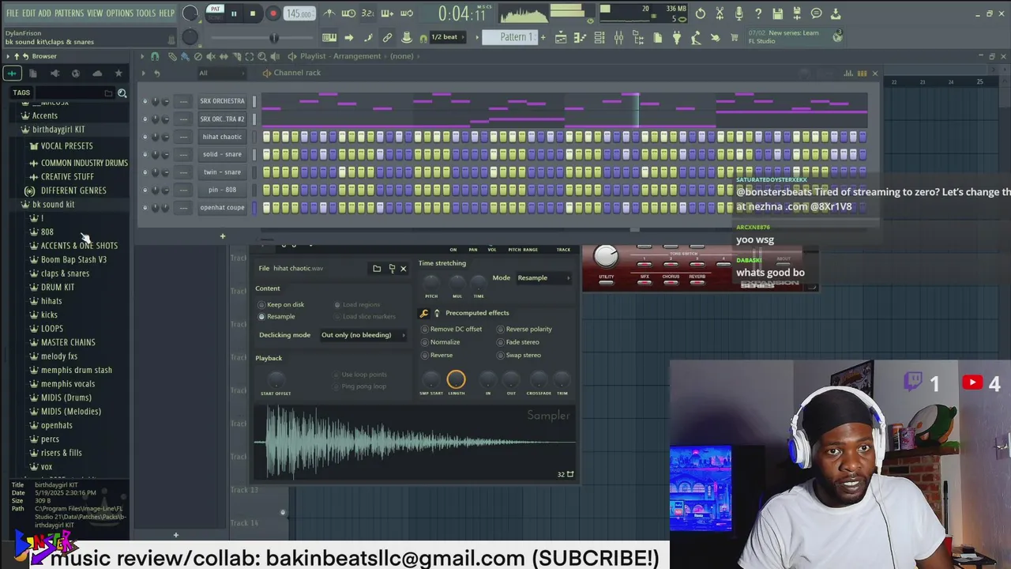Select the playlist mute tool icon

[211, 56]
